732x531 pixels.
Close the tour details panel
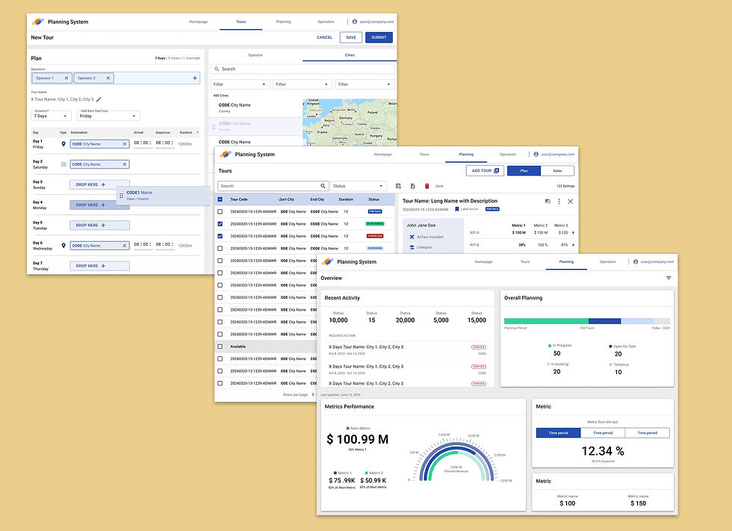click(x=570, y=202)
